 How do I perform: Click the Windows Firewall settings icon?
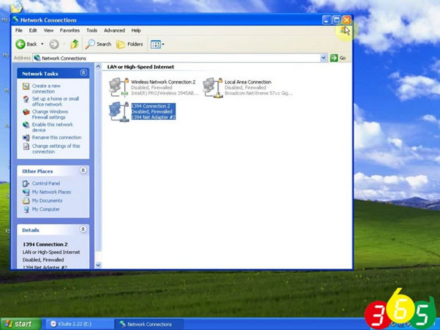pyautogui.click(x=26, y=112)
